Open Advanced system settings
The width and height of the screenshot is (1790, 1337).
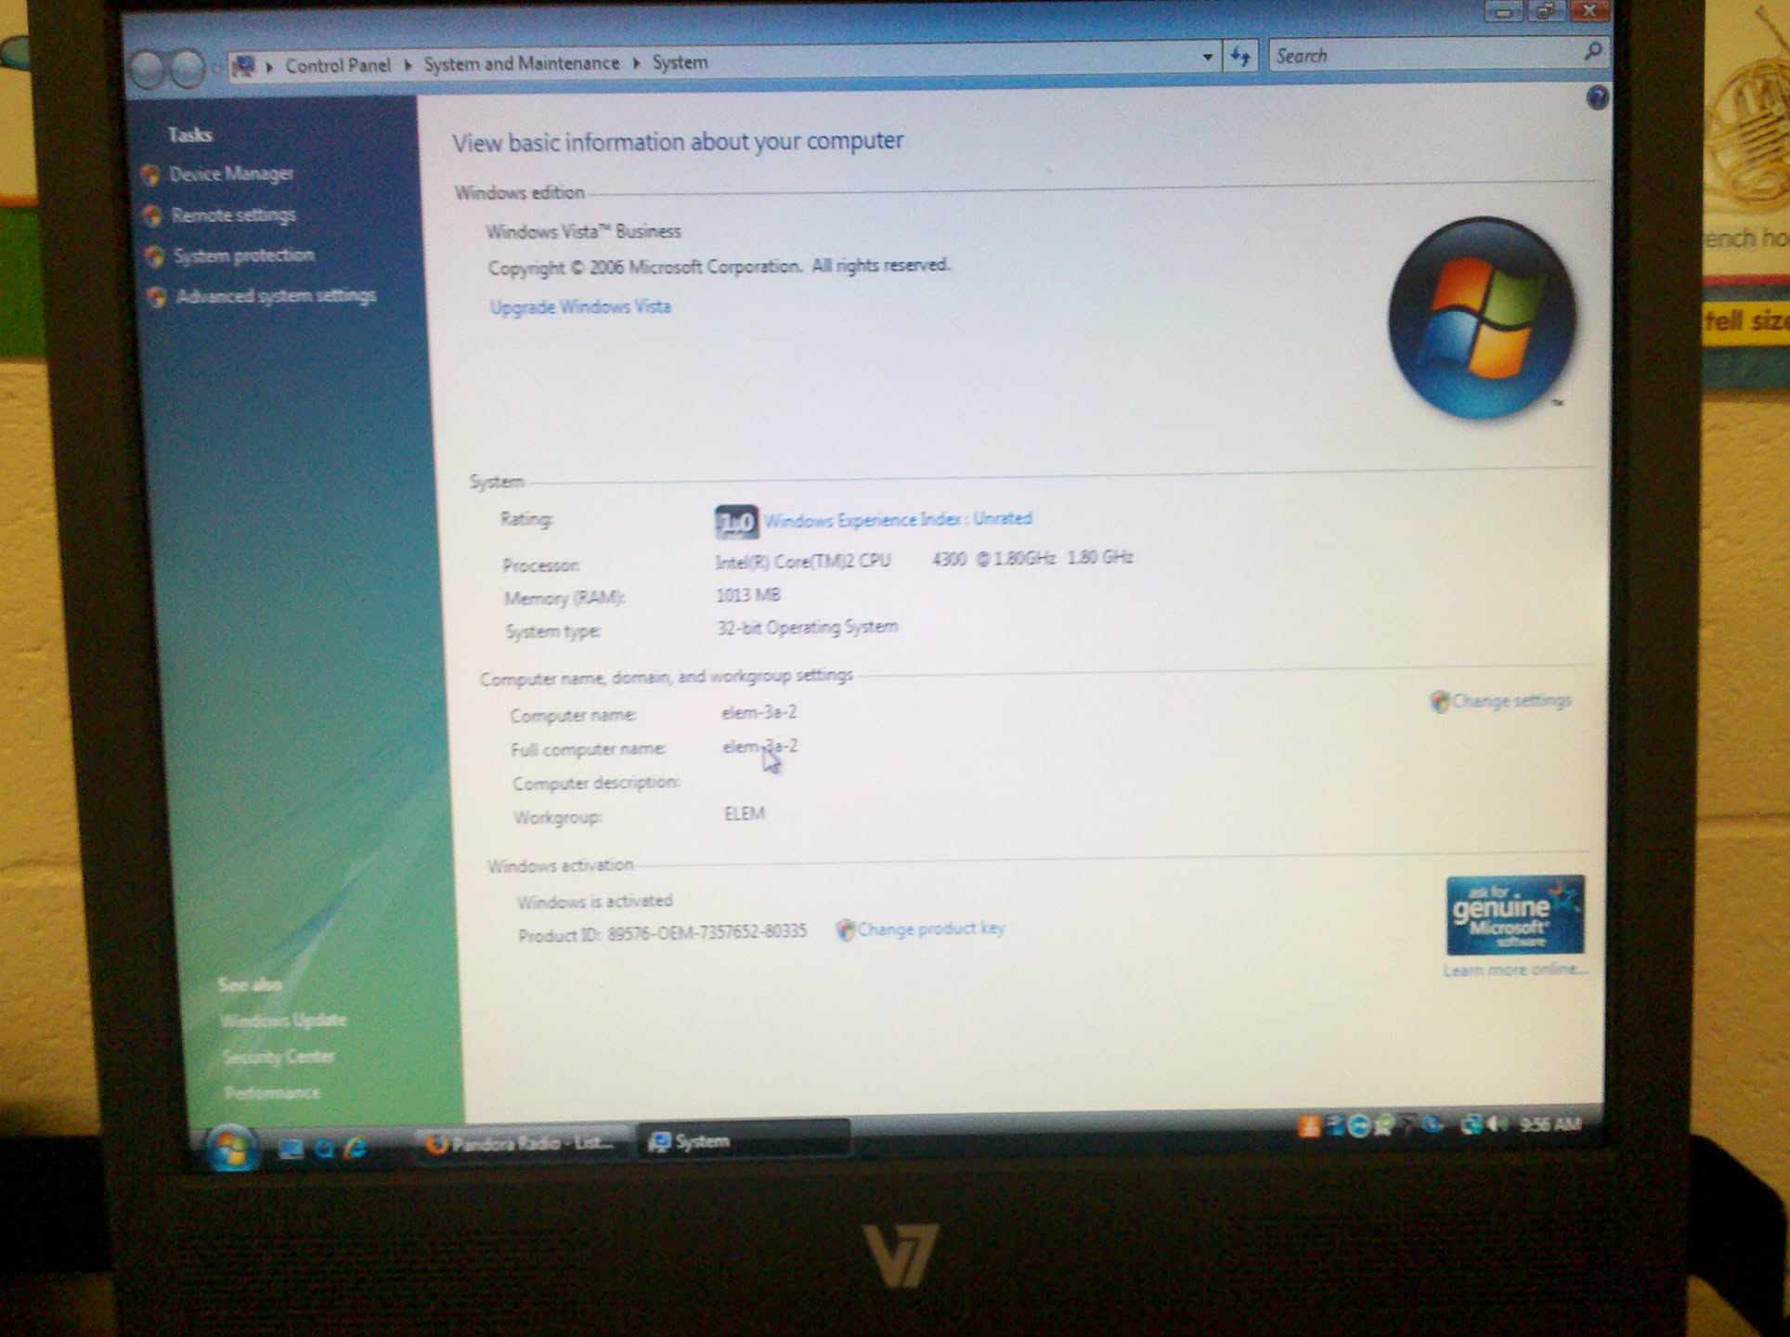coord(276,296)
